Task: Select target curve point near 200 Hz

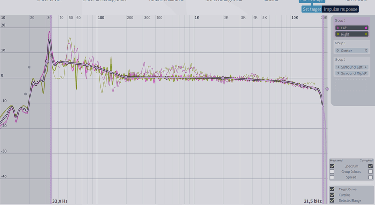Action: coord(126,77)
